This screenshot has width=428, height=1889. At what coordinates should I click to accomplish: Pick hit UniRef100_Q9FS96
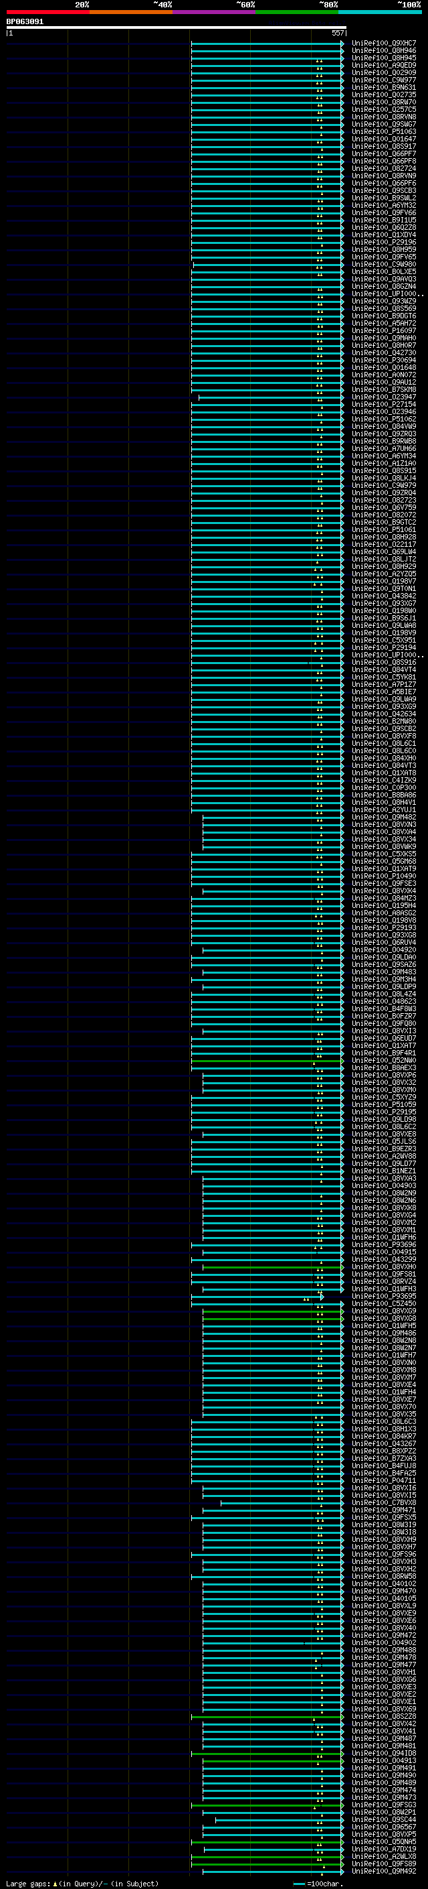384,1554
